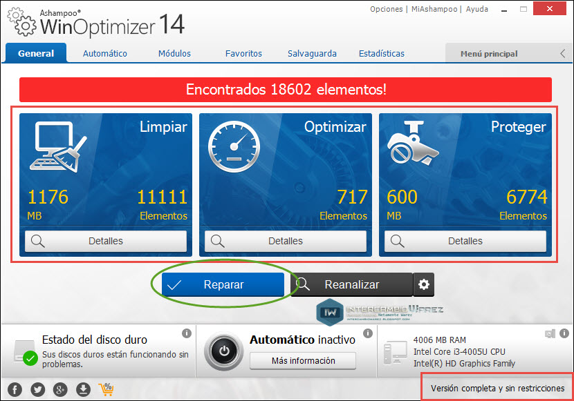Open the Google Plus icon link
This screenshot has width=574, height=401.
(60, 390)
